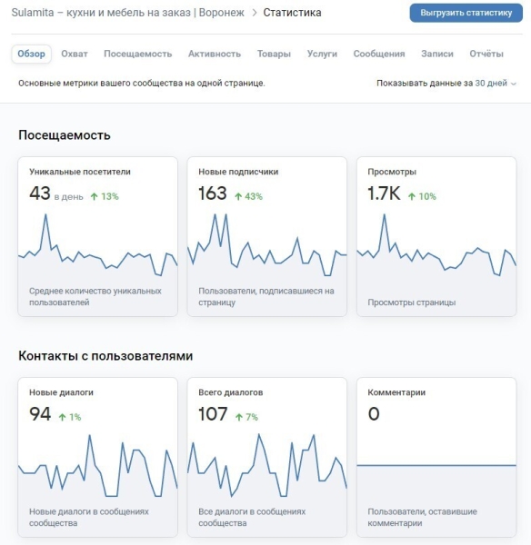Open the Уникальные посетители card
Viewport: 531px width, 545px height.
point(98,237)
